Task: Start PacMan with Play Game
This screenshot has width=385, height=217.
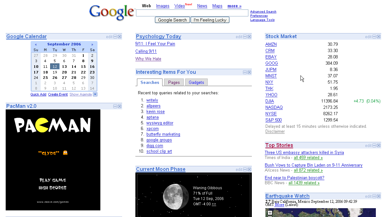Action: (x=53, y=180)
